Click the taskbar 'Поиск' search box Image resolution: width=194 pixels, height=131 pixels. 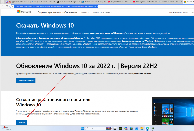point(99,128)
